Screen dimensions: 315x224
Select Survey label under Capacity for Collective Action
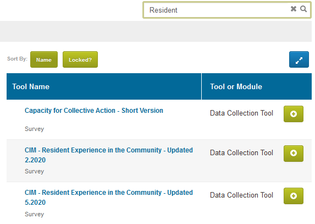point(34,129)
